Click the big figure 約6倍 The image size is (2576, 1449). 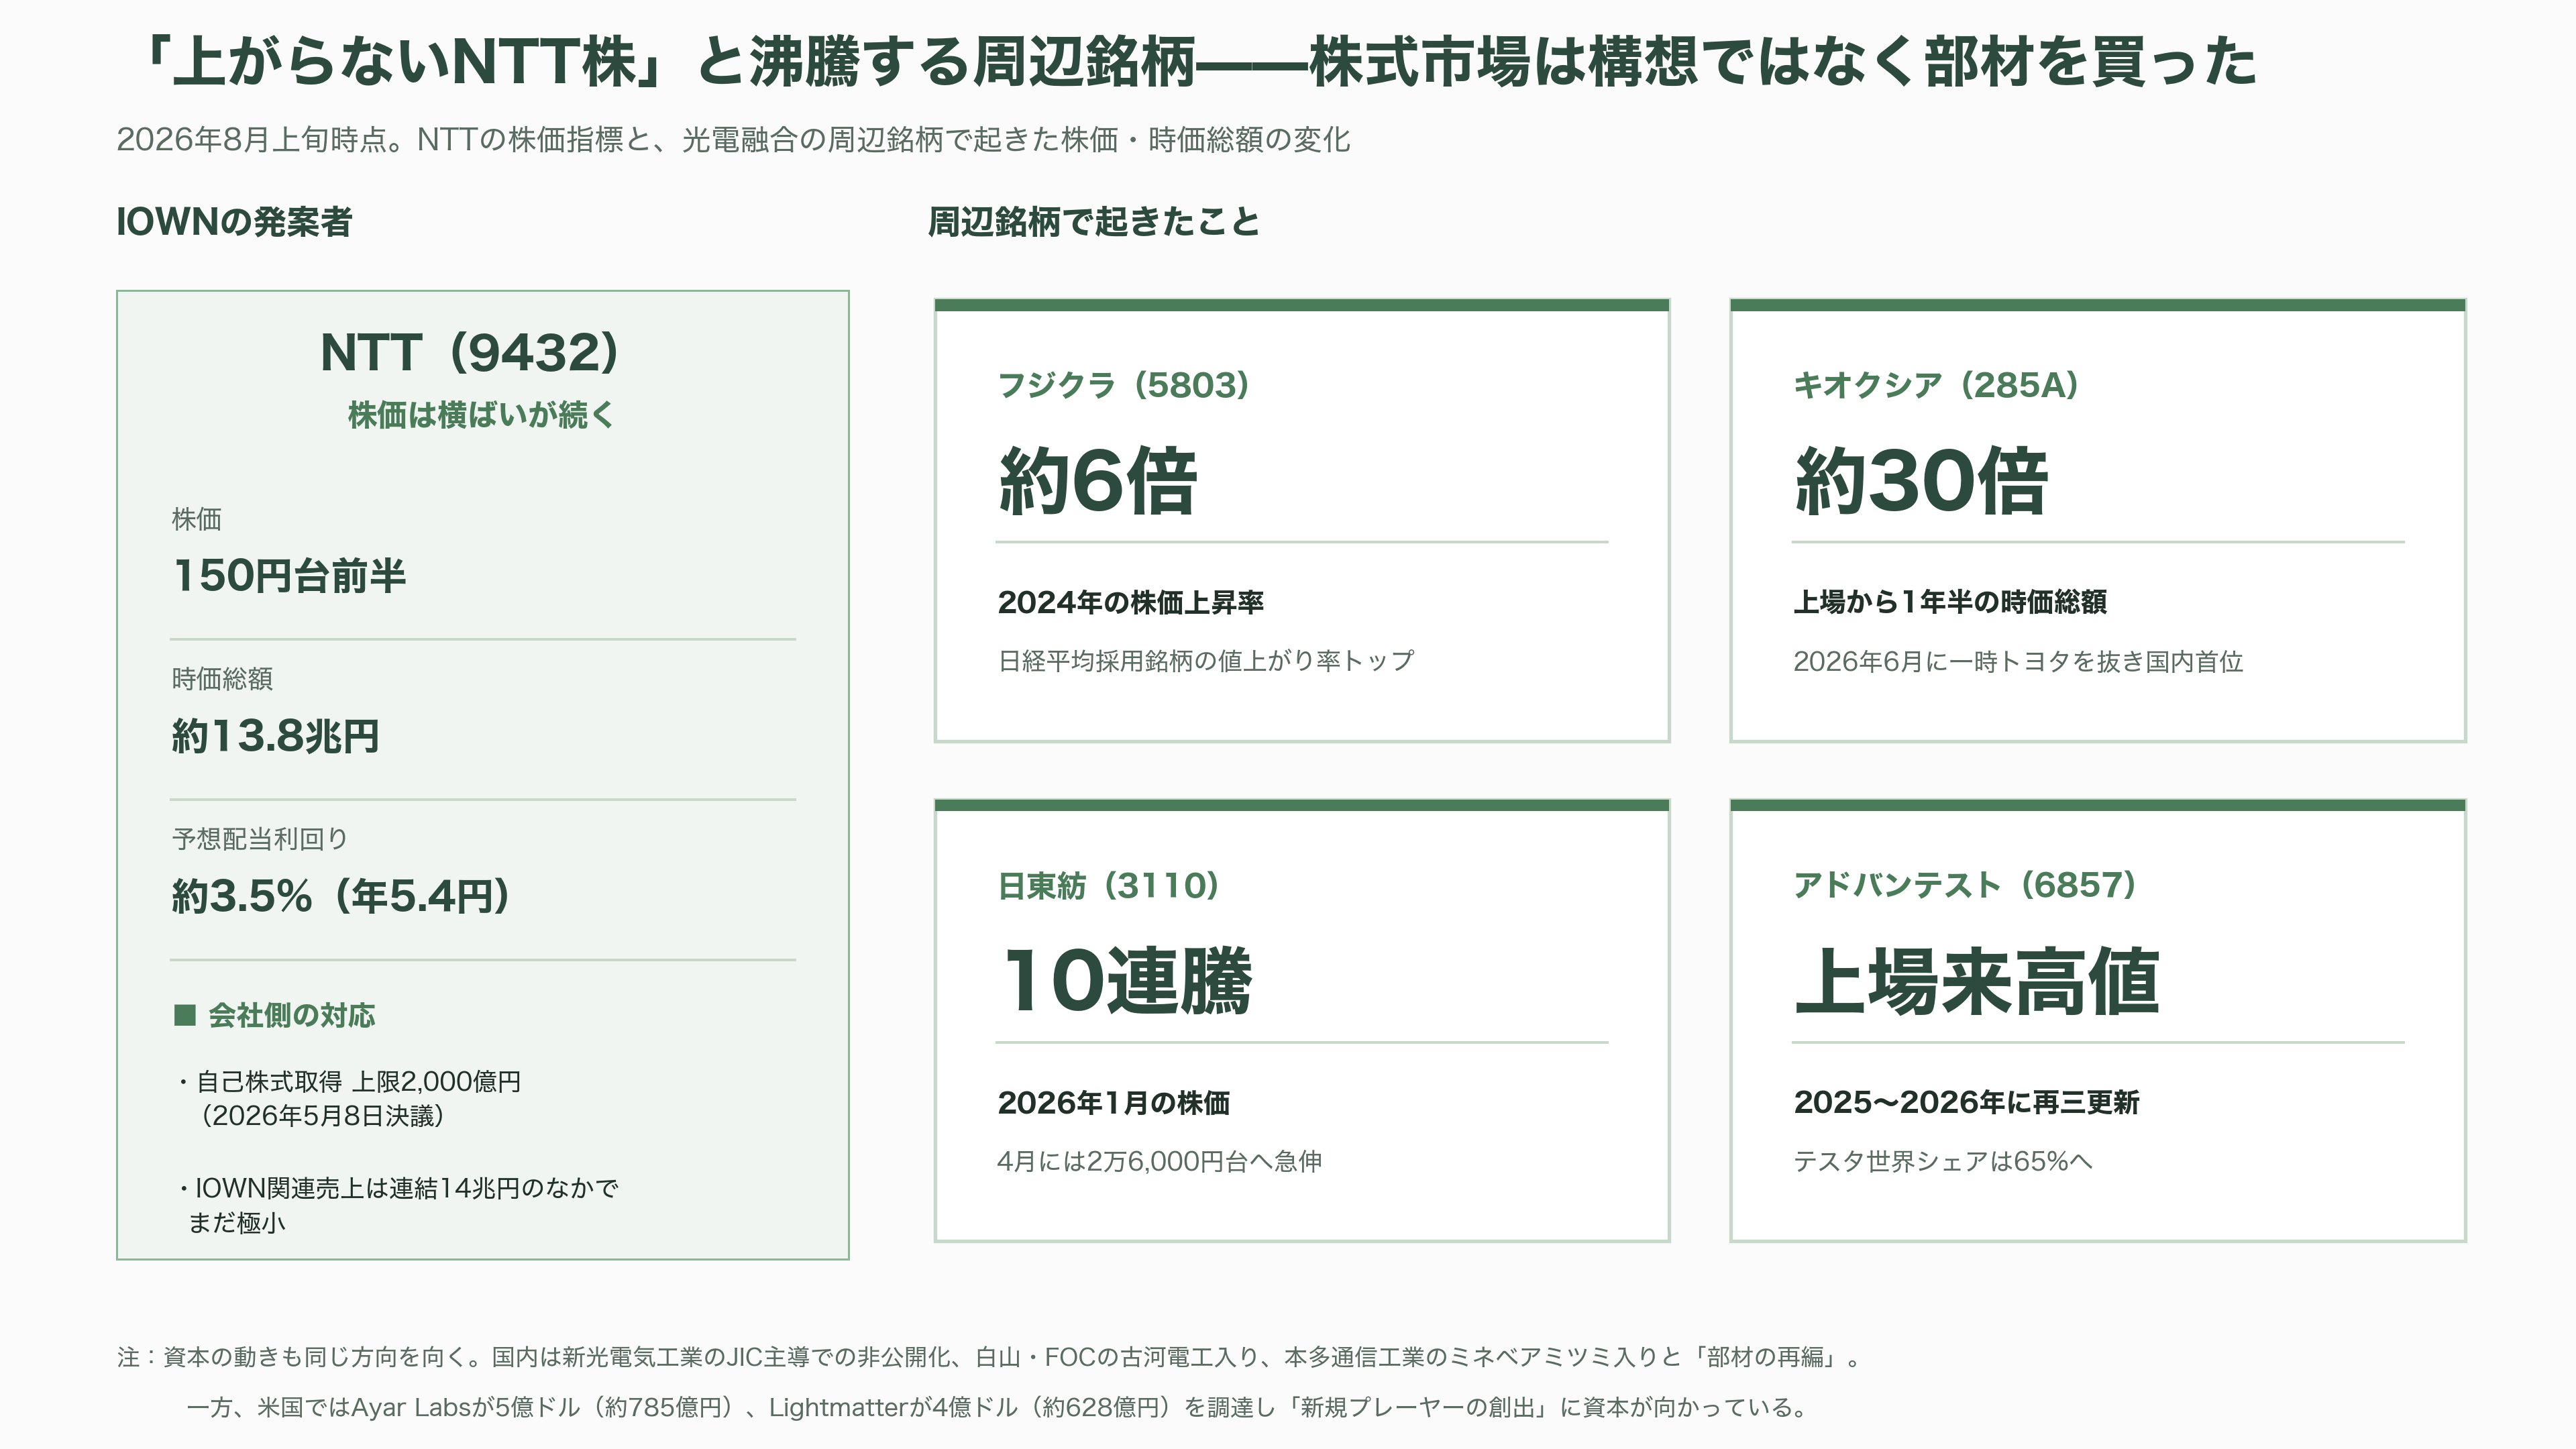click(1097, 481)
